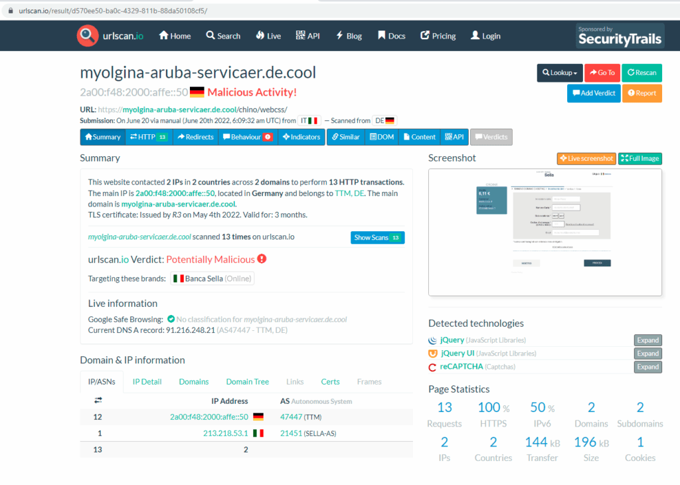The image size is (680, 485).
Task: Click the jQuery UI logo icon
Action: [x=433, y=353]
